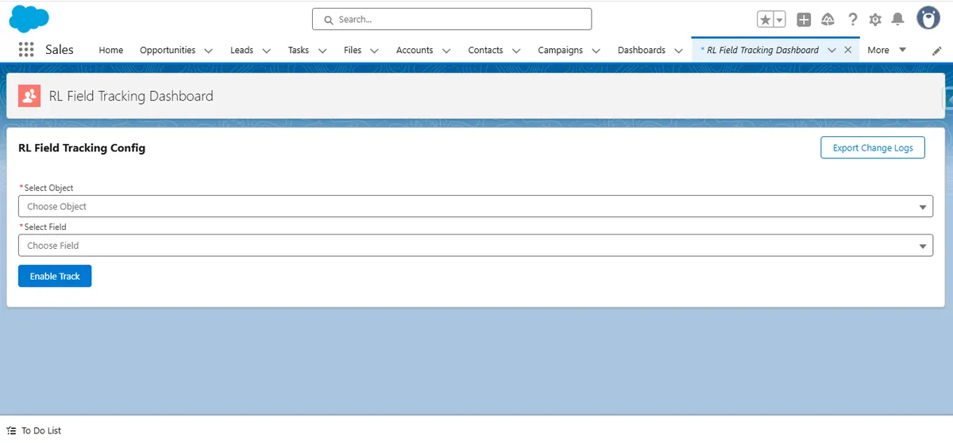The image size is (953, 443).
Task: Click the Salesforce cloud logo
Action: [29, 18]
